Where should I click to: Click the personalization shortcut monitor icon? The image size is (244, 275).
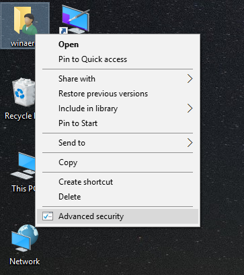coord(75,20)
